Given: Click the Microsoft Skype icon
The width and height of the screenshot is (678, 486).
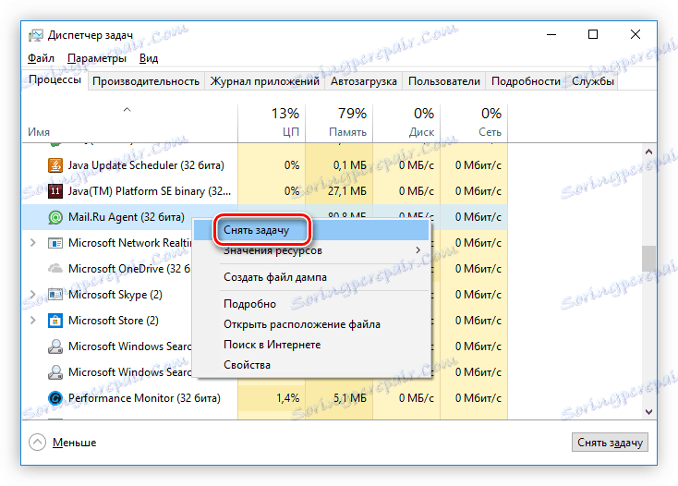Looking at the screenshot, I should point(54,295).
